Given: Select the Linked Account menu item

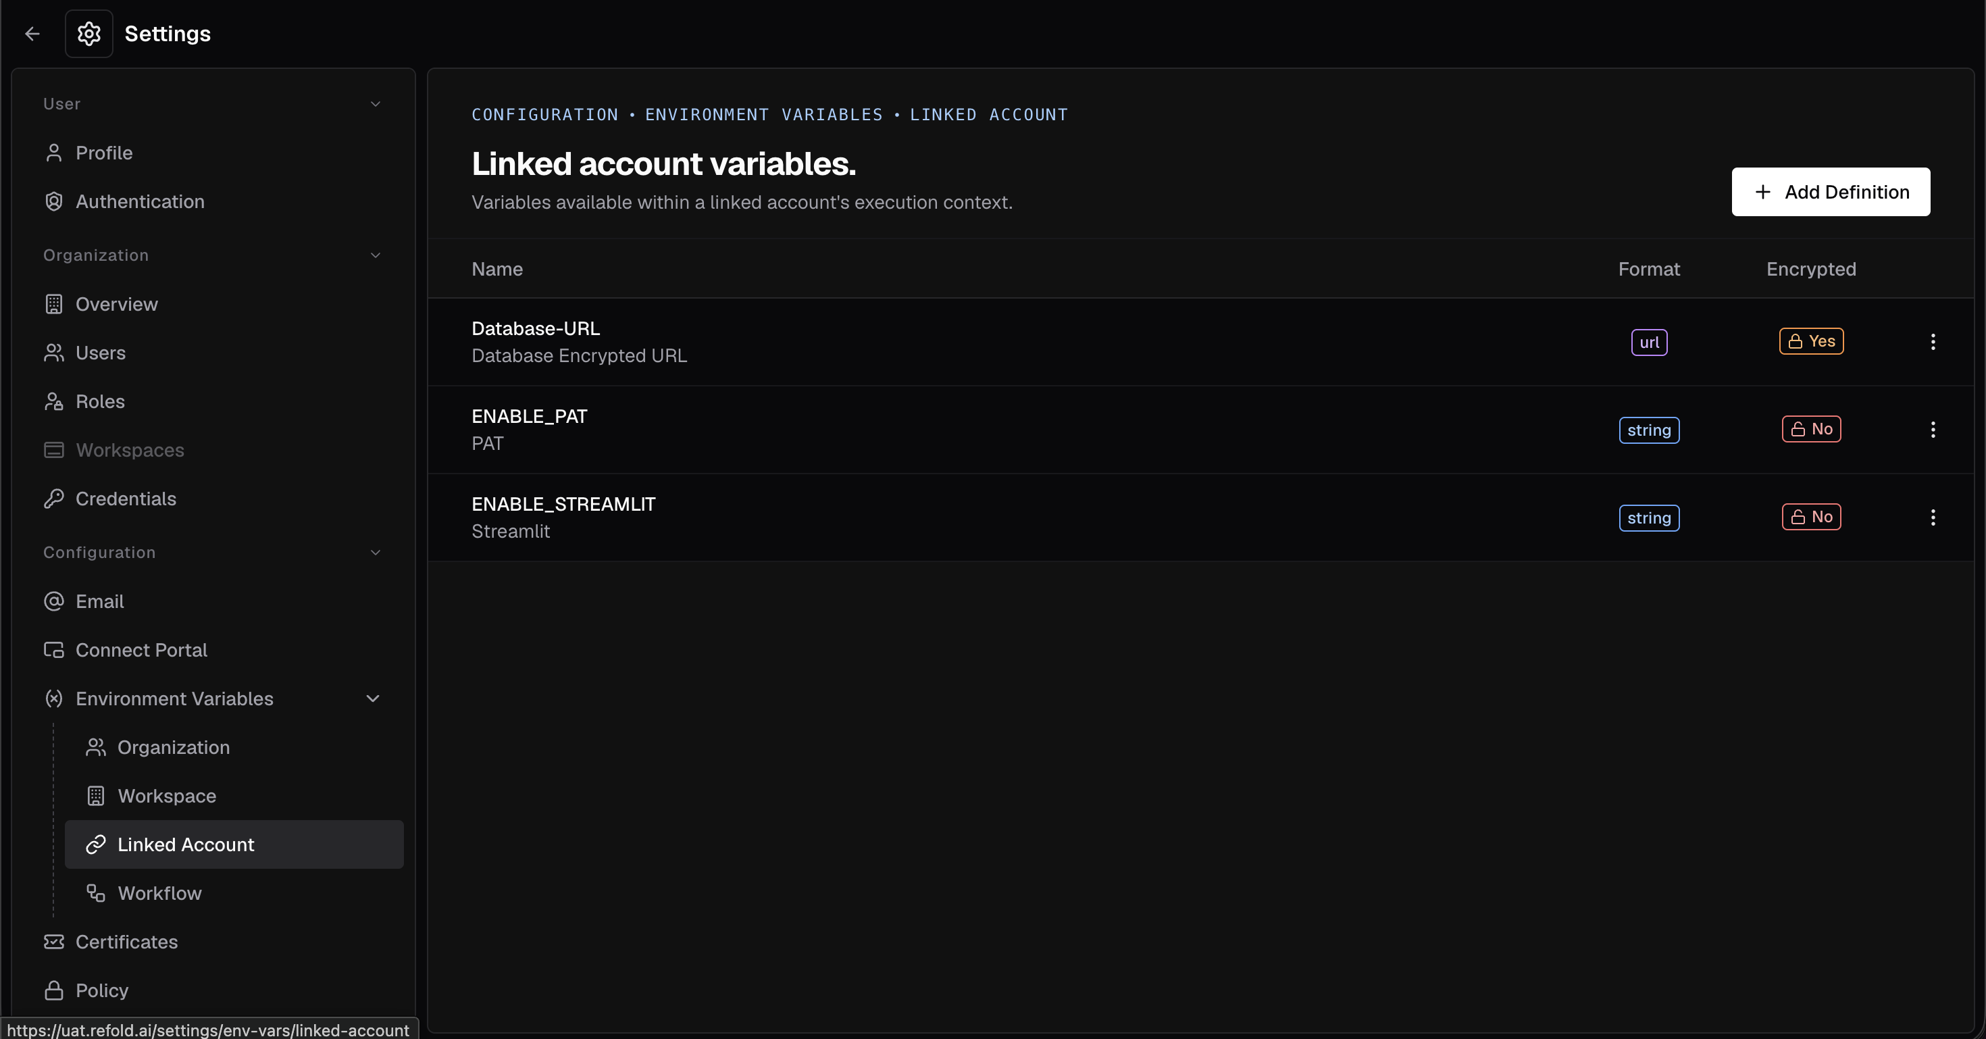Looking at the screenshot, I should pos(234,844).
